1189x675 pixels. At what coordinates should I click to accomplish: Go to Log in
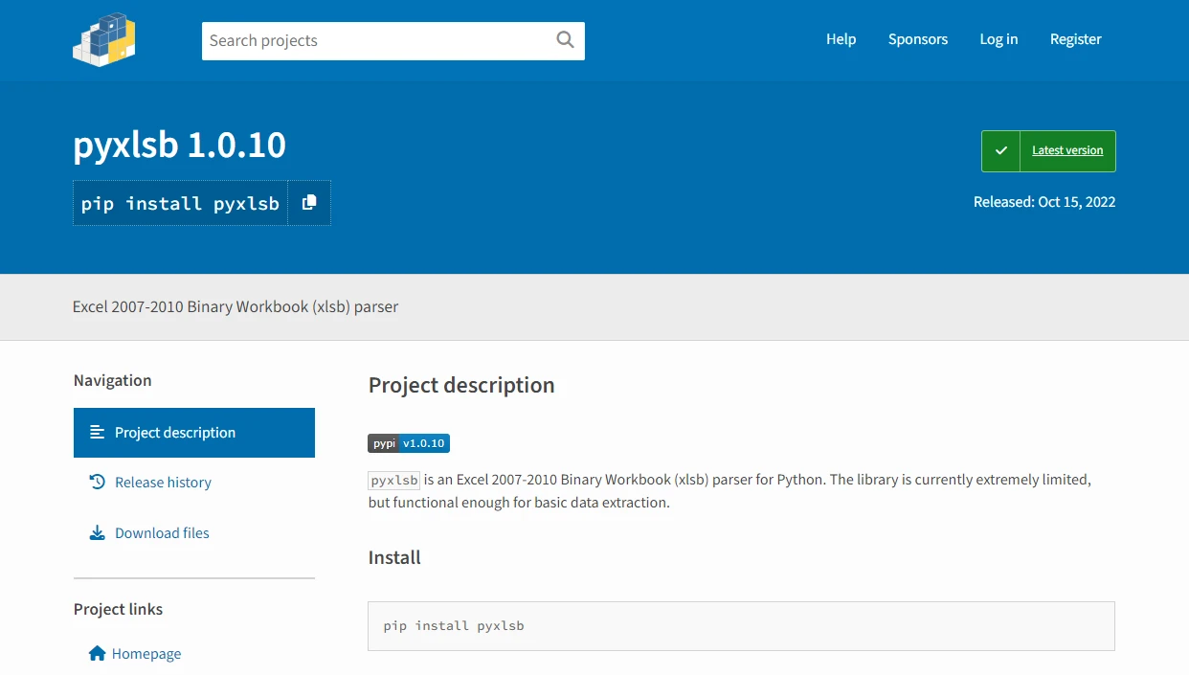[x=998, y=39]
